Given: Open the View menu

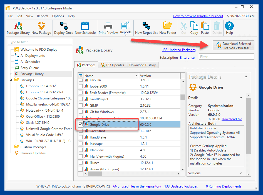Looking at the screenshot, I should pos(29,16).
